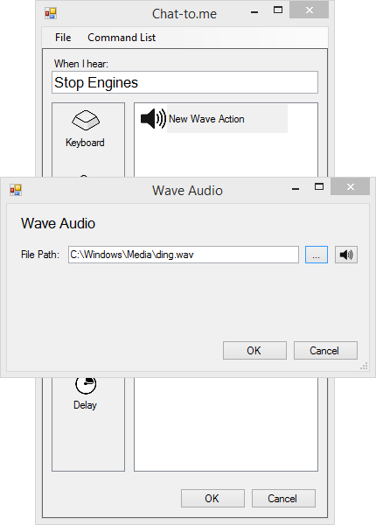Focus the File Path text field
Screen dimensions: 376x525
tap(184, 255)
